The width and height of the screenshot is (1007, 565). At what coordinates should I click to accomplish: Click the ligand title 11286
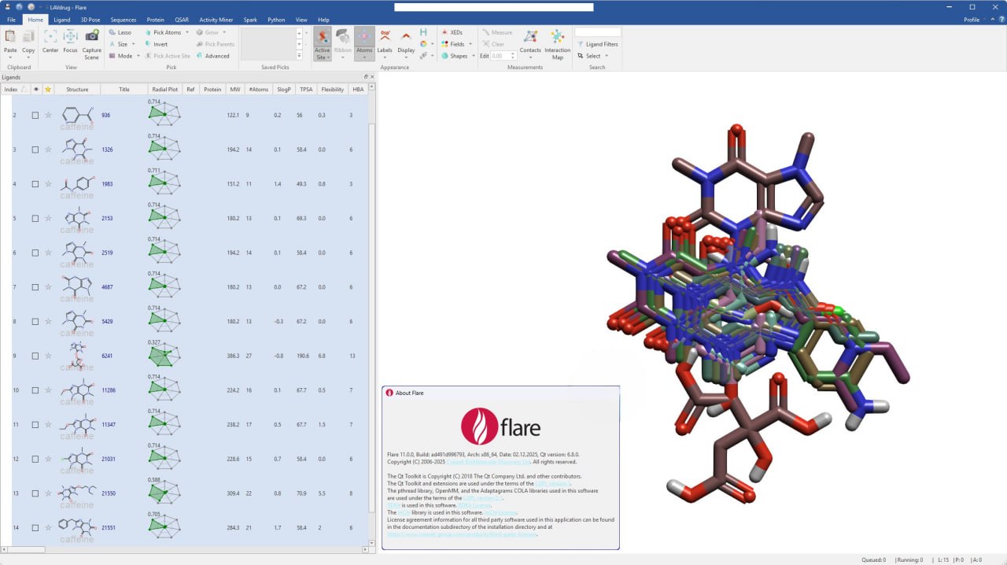tap(109, 390)
